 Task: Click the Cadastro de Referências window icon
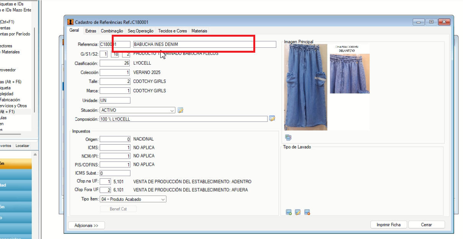[70, 22]
